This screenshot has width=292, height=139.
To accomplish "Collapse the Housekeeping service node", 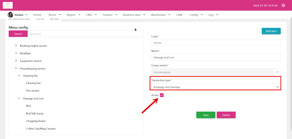I will tap(16, 69).
